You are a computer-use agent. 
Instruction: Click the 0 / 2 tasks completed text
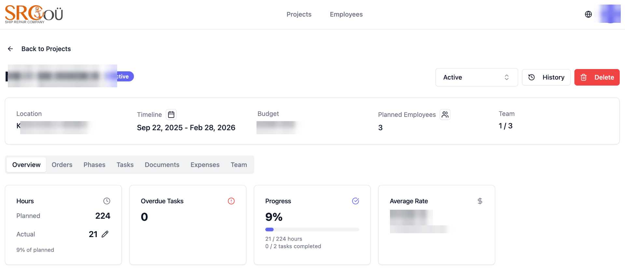[x=293, y=246]
